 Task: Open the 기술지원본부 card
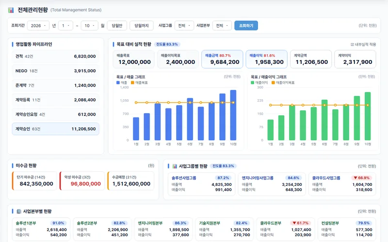pos(225,229)
